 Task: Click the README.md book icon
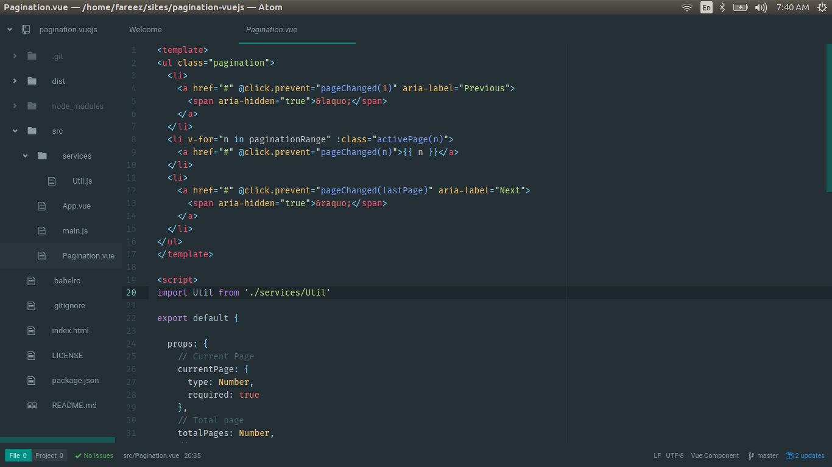[32, 405]
